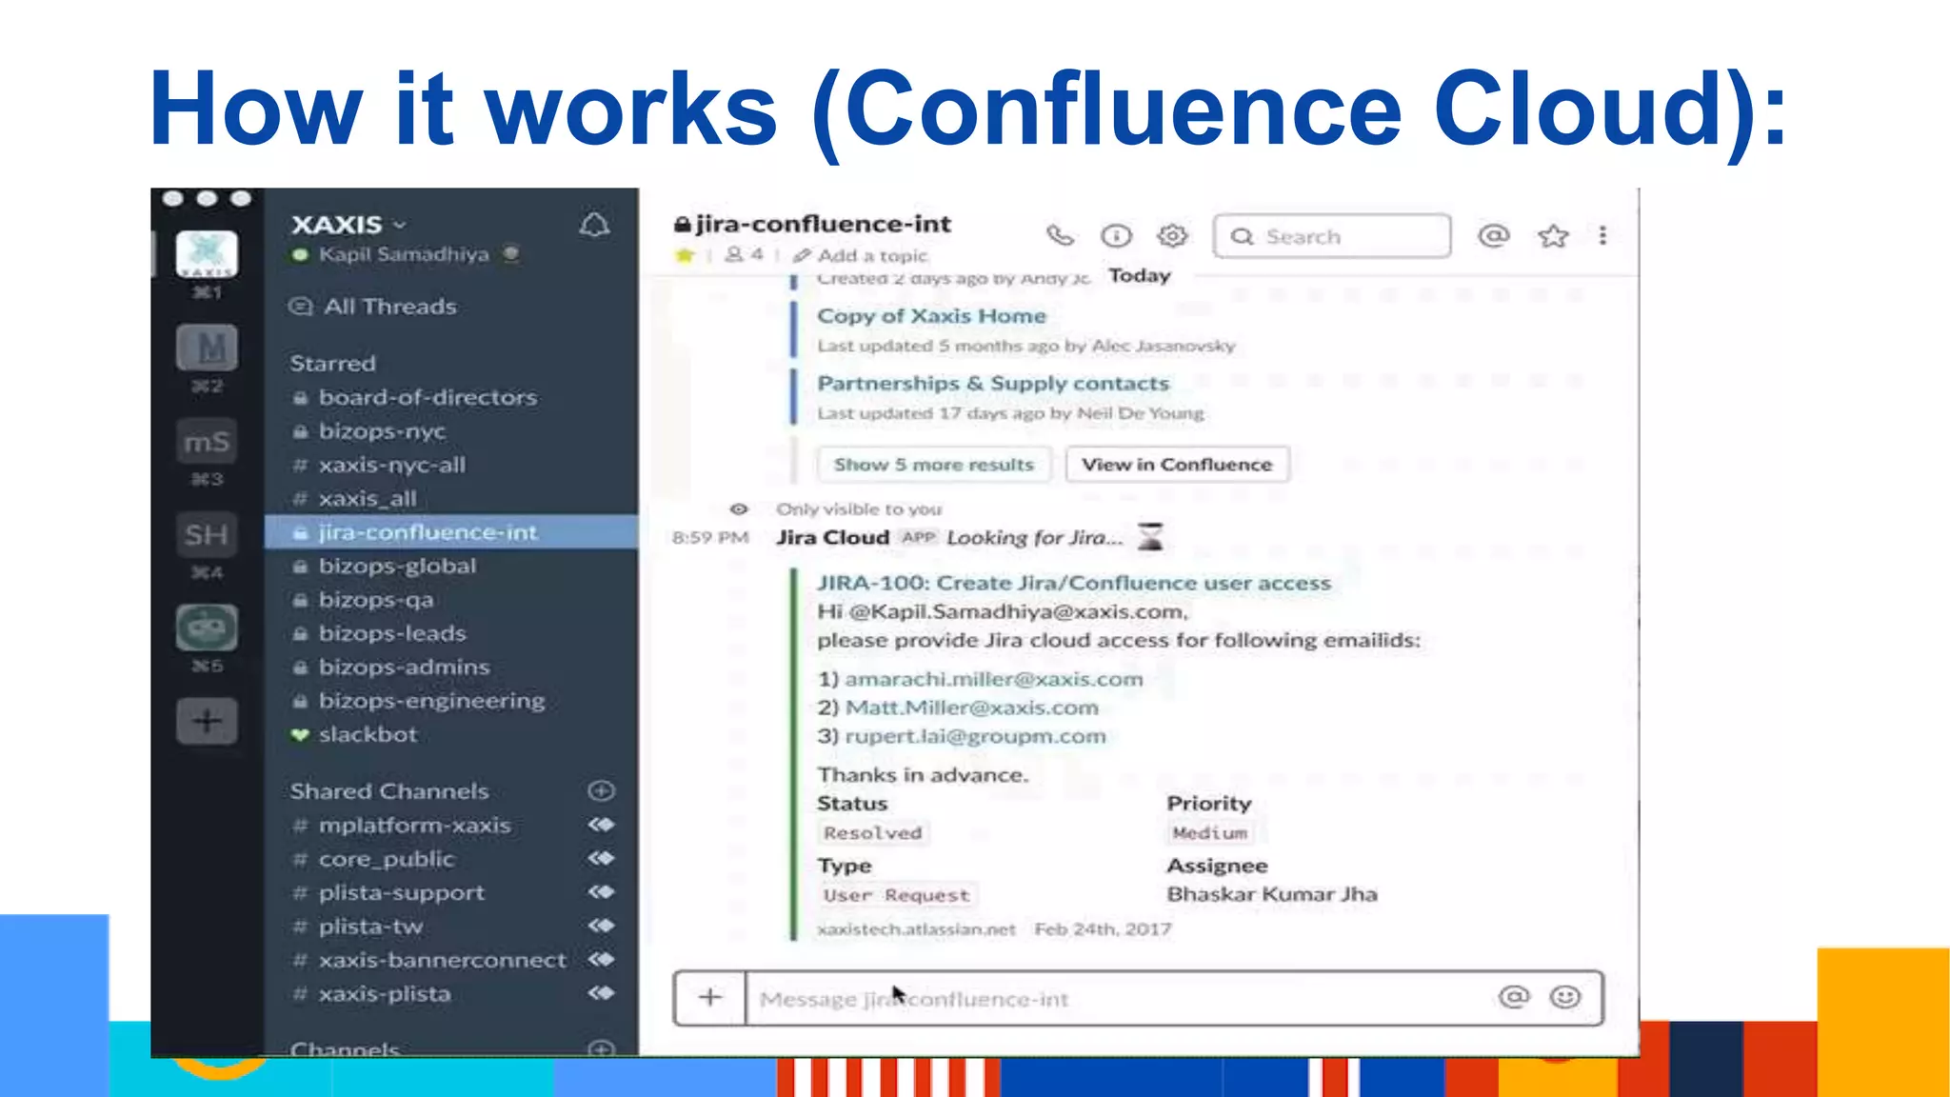
Task: Open mentions with the @ icon in the header
Action: pyautogui.click(x=1494, y=235)
